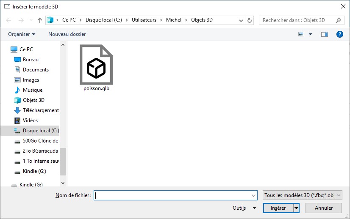Image resolution: width=350 pixels, height=219 pixels.
Task: Open the Outils dropdown menu
Action: click(244, 208)
